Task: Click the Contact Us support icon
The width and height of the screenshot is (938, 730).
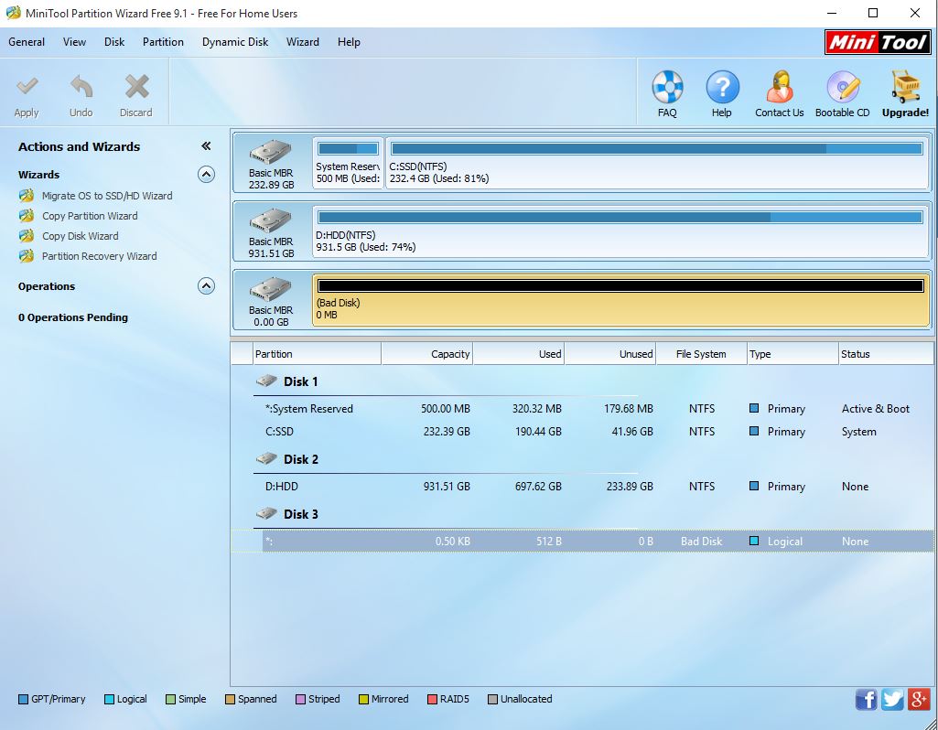Action: (779, 87)
